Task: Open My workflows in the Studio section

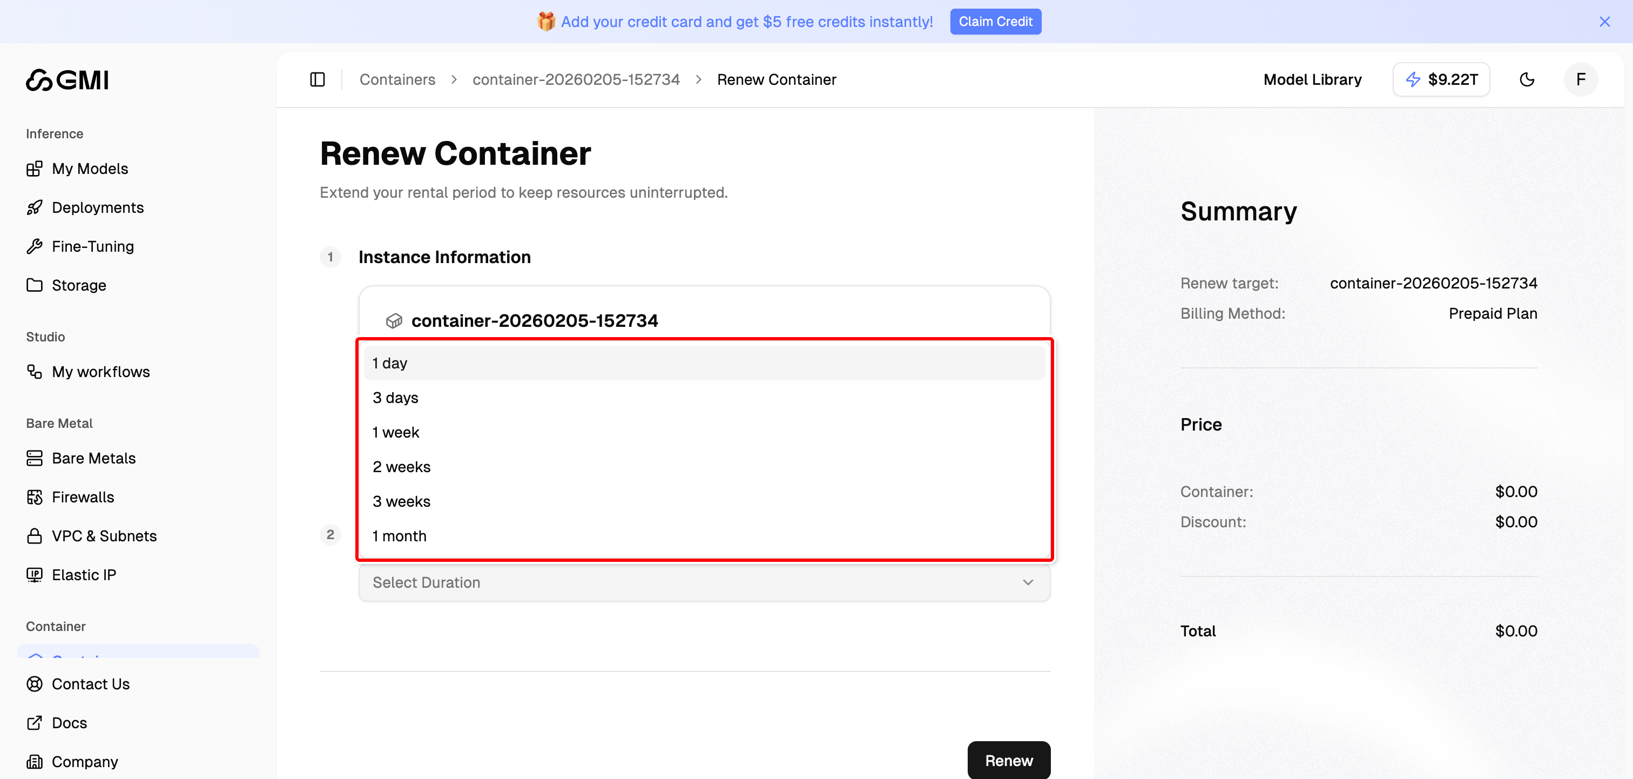Action: pyautogui.click(x=100, y=372)
